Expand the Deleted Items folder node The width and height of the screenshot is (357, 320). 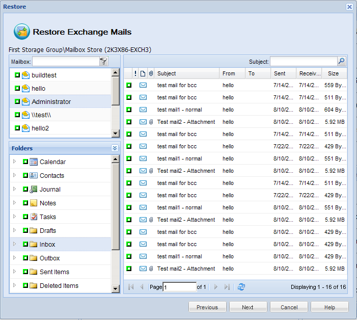click(14, 285)
